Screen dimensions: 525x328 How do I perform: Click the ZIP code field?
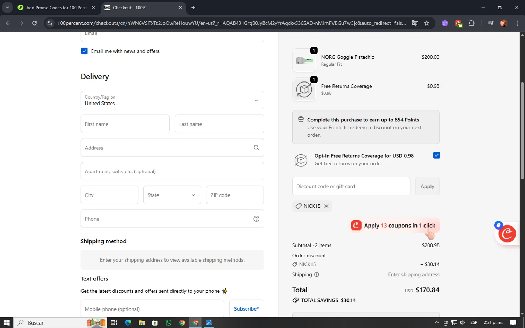(235, 195)
